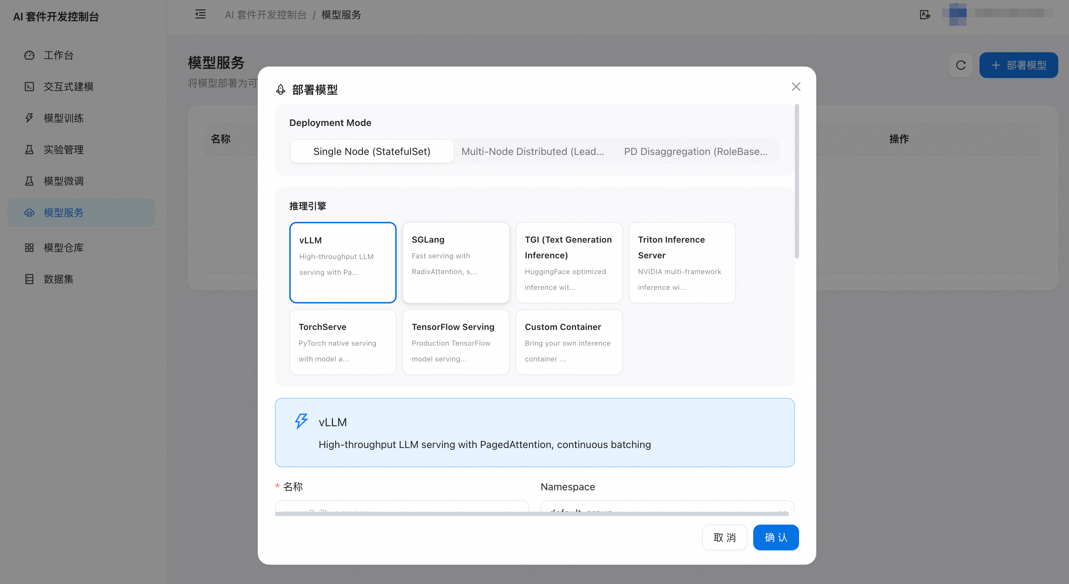
Task: Click the 模型服务 breadcrumb item
Action: pyautogui.click(x=341, y=15)
